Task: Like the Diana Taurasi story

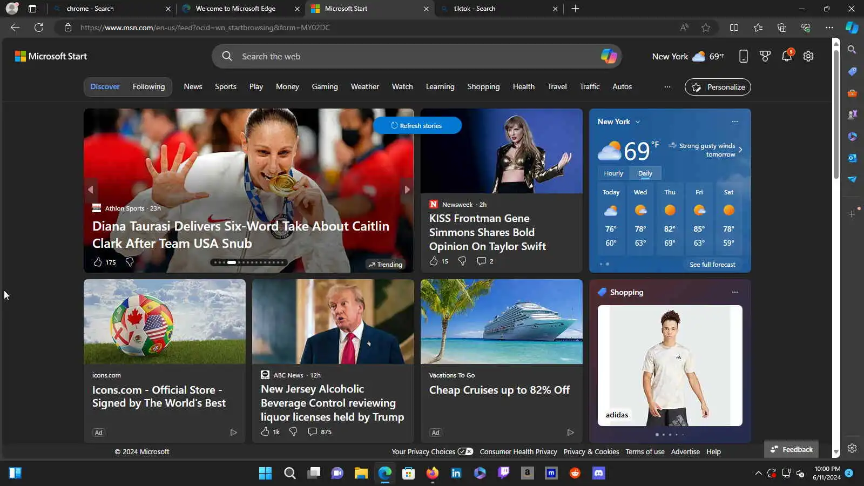Action: (98, 262)
